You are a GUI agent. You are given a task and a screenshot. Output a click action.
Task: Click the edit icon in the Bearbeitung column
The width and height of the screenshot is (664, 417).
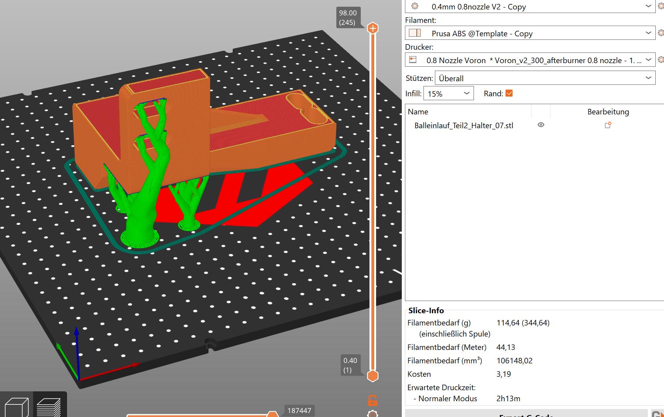click(608, 125)
